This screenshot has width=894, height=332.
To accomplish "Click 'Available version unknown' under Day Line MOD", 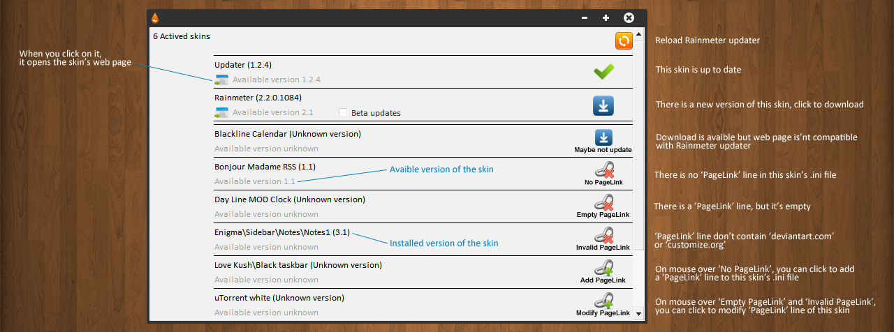I will click(x=266, y=214).
